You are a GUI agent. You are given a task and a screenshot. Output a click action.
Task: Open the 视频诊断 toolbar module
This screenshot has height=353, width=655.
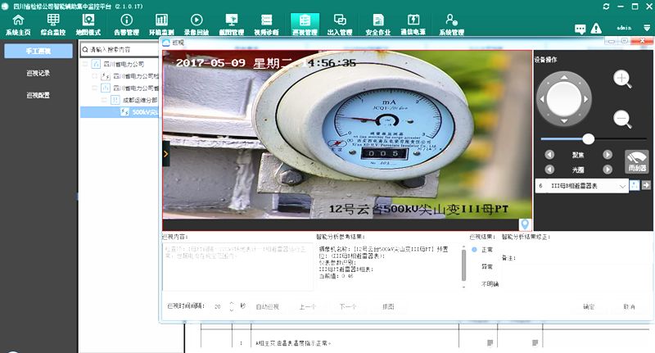point(266,24)
